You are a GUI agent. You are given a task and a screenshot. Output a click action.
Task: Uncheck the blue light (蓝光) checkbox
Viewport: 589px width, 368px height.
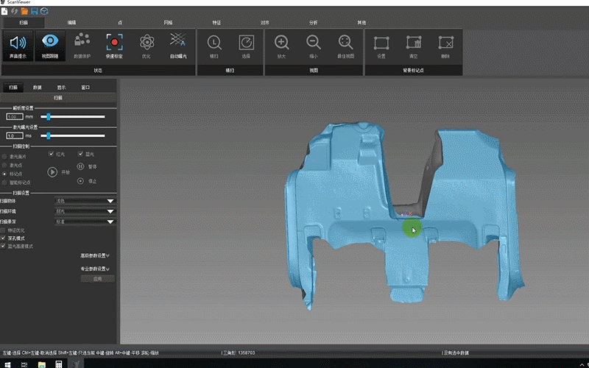pos(81,154)
